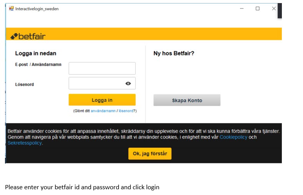Open the Sekretesspolicy link
This screenshot has height=195, width=303.
coord(25,143)
